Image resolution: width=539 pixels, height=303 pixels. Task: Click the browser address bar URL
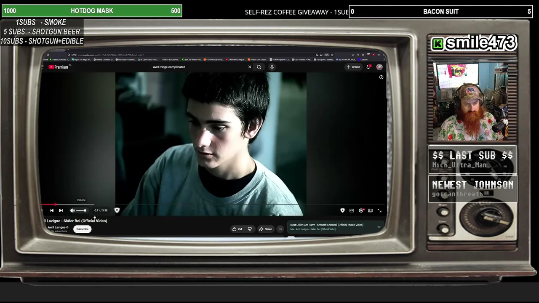click(x=110, y=55)
